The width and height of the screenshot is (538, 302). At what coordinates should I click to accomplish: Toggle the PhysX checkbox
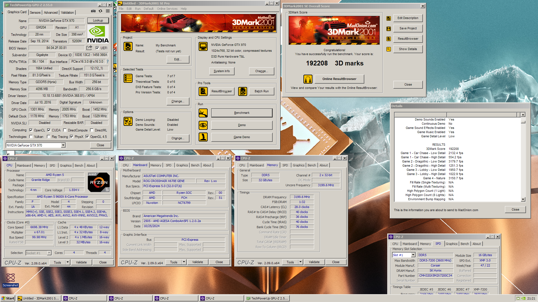(71, 136)
